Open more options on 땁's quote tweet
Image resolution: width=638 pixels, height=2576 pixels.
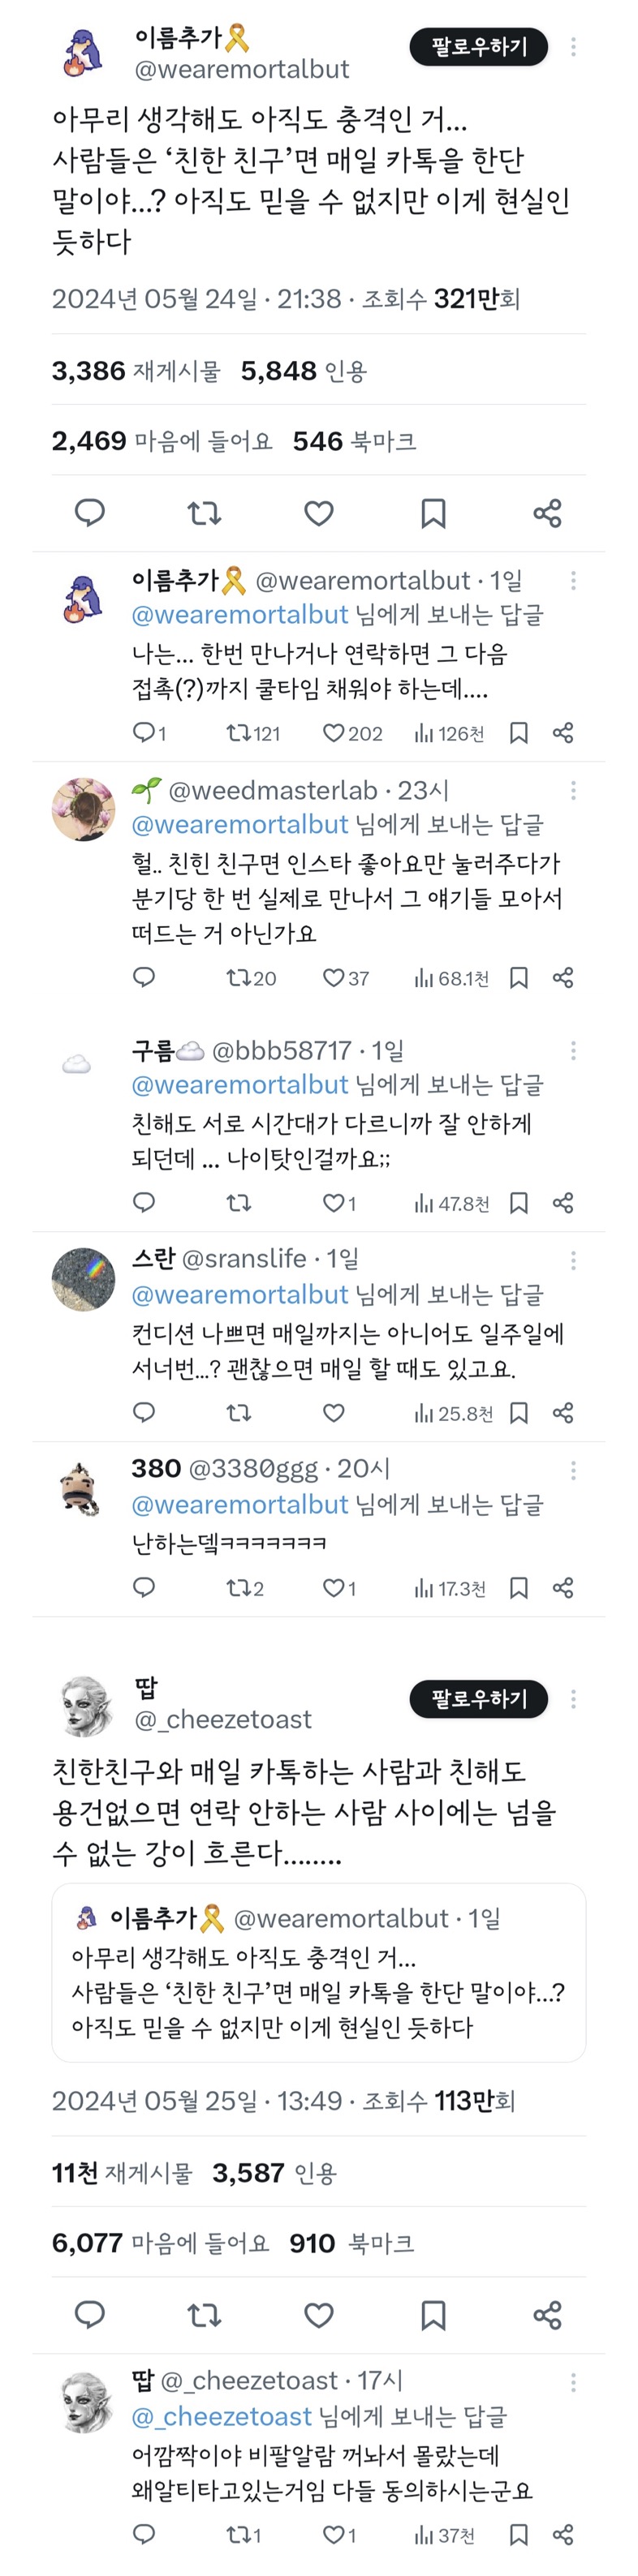(573, 1698)
